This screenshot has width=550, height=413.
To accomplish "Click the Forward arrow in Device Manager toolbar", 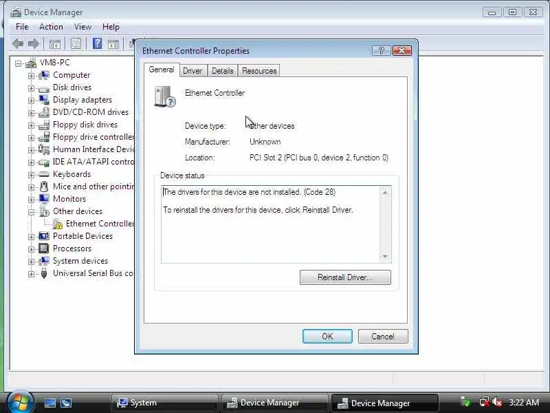I will coord(33,44).
